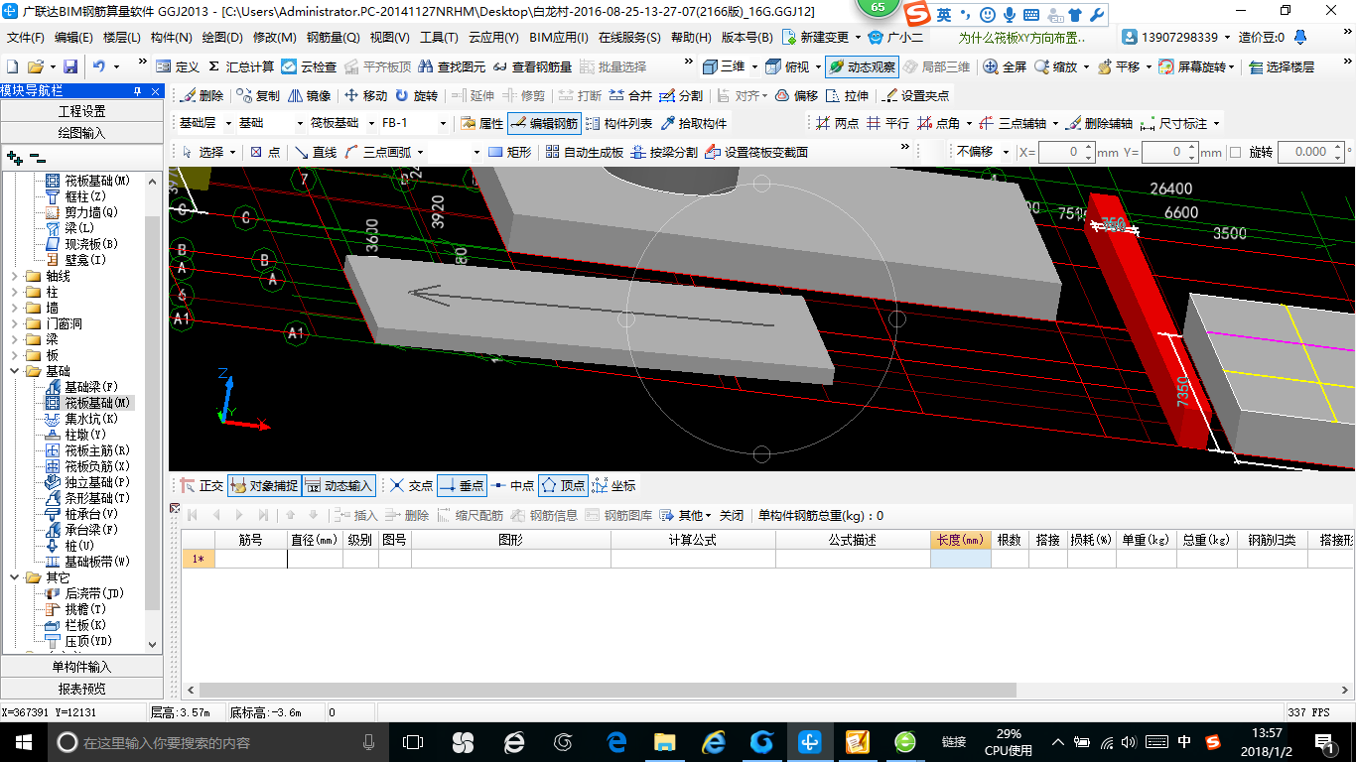
Task: Collapse the 基础 tree folder
Action: (15, 371)
